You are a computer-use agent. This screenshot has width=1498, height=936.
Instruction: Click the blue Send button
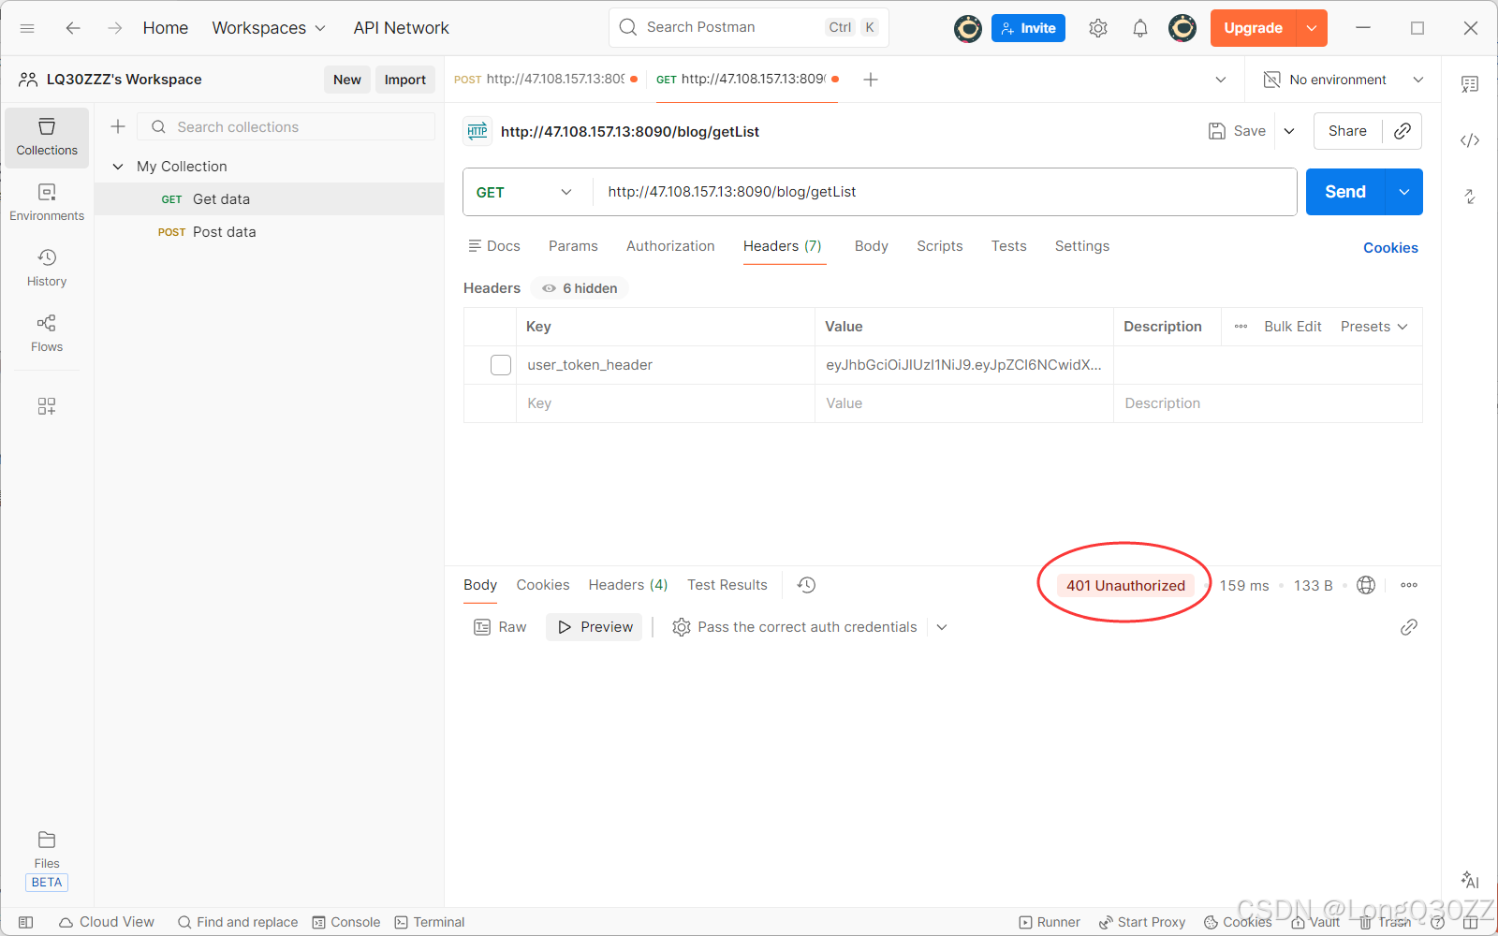point(1345,192)
